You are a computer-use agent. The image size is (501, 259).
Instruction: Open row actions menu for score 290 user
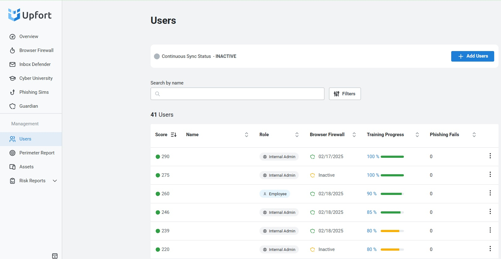pyautogui.click(x=490, y=156)
